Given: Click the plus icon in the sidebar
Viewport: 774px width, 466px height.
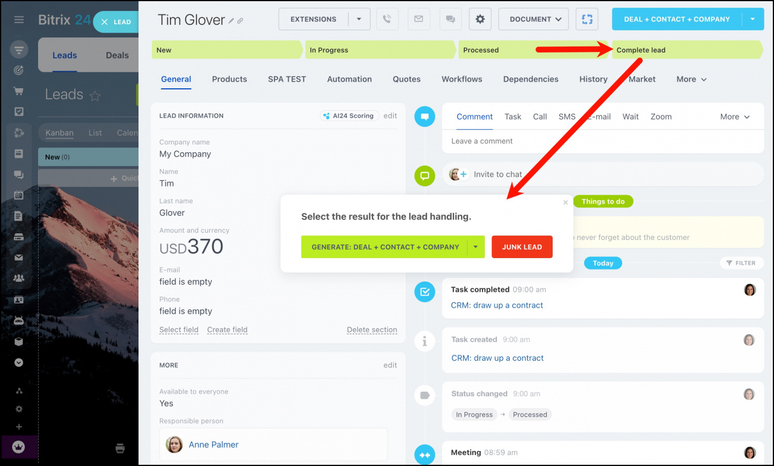Looking at the screenshot, I should pyautogui.click(x=19, y=426).
